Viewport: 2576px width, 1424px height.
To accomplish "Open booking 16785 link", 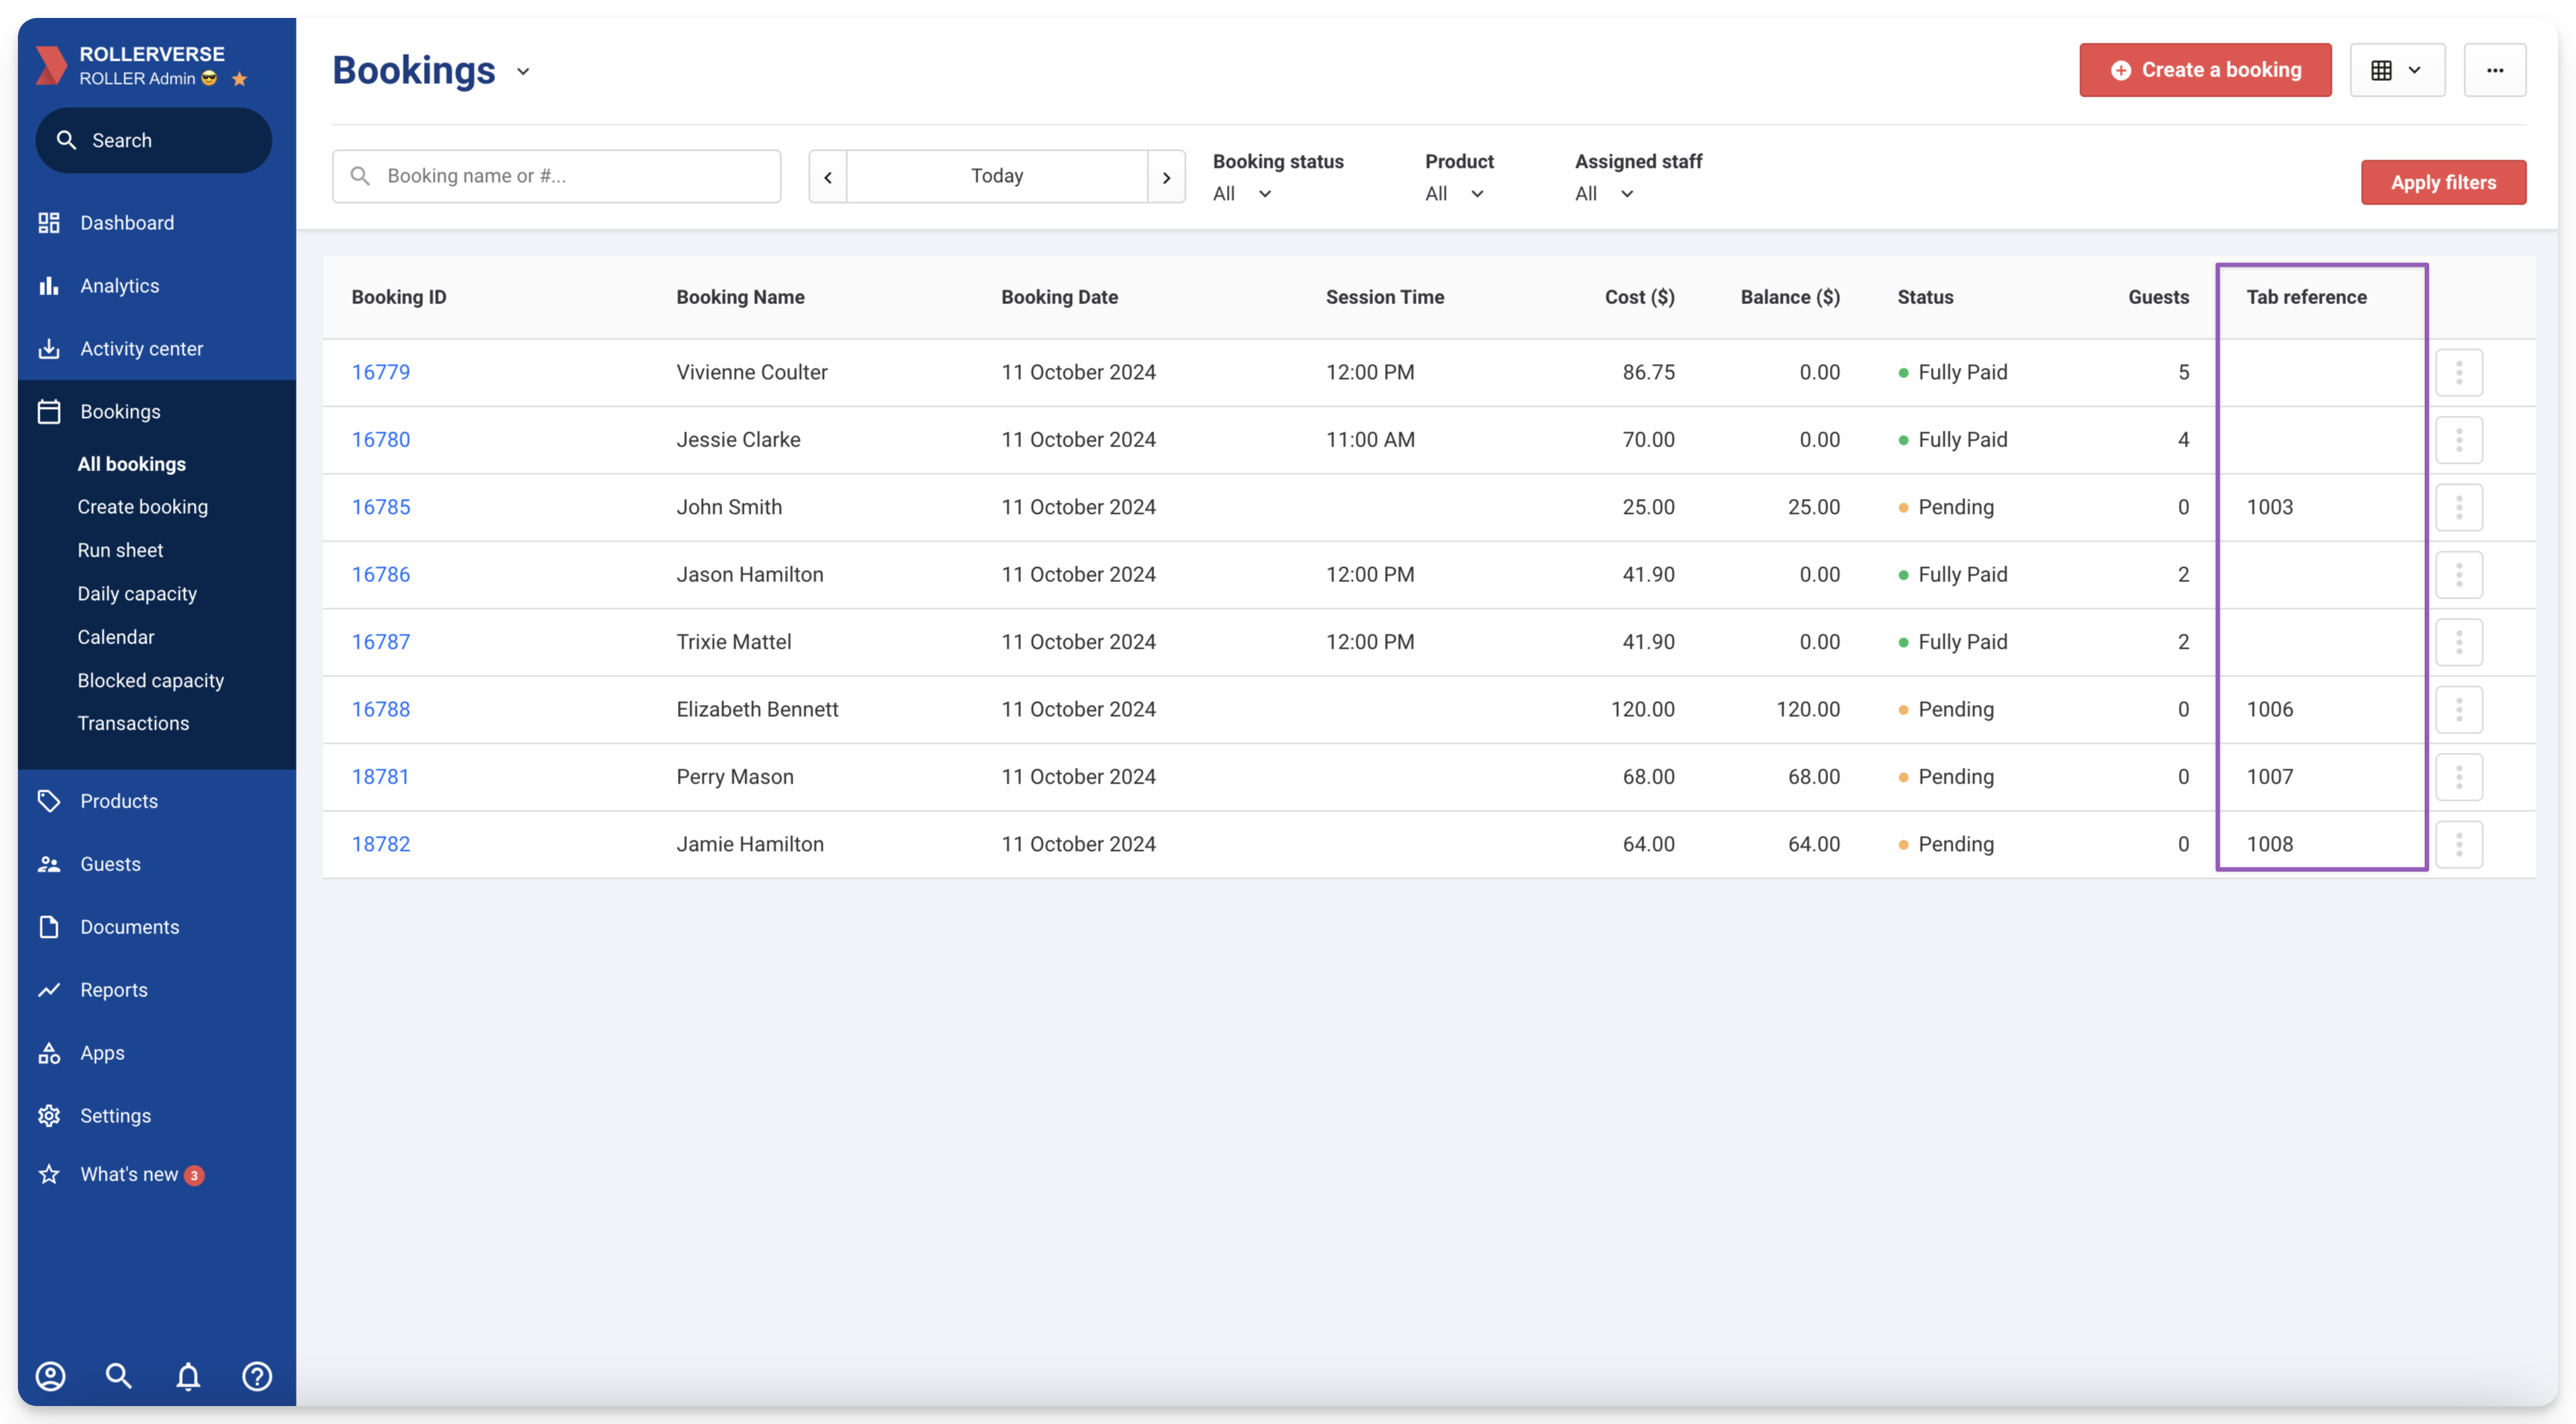I will (381, 507).
